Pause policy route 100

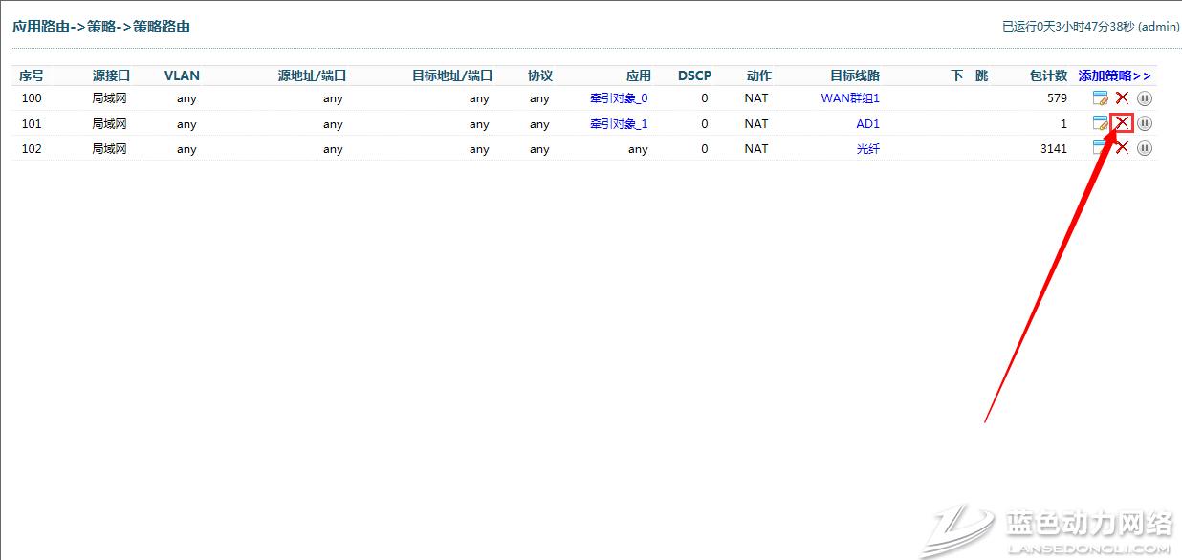[1145, 97]
